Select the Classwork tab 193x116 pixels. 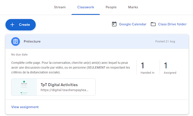coord(86,7)
